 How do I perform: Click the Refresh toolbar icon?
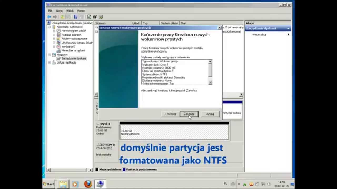click(x=89, y=17)
